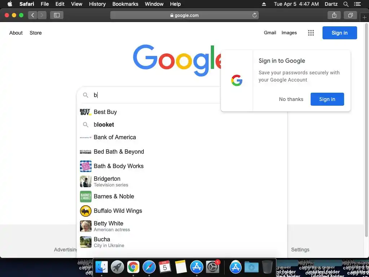Click the page vertical scrollbar

366,129
